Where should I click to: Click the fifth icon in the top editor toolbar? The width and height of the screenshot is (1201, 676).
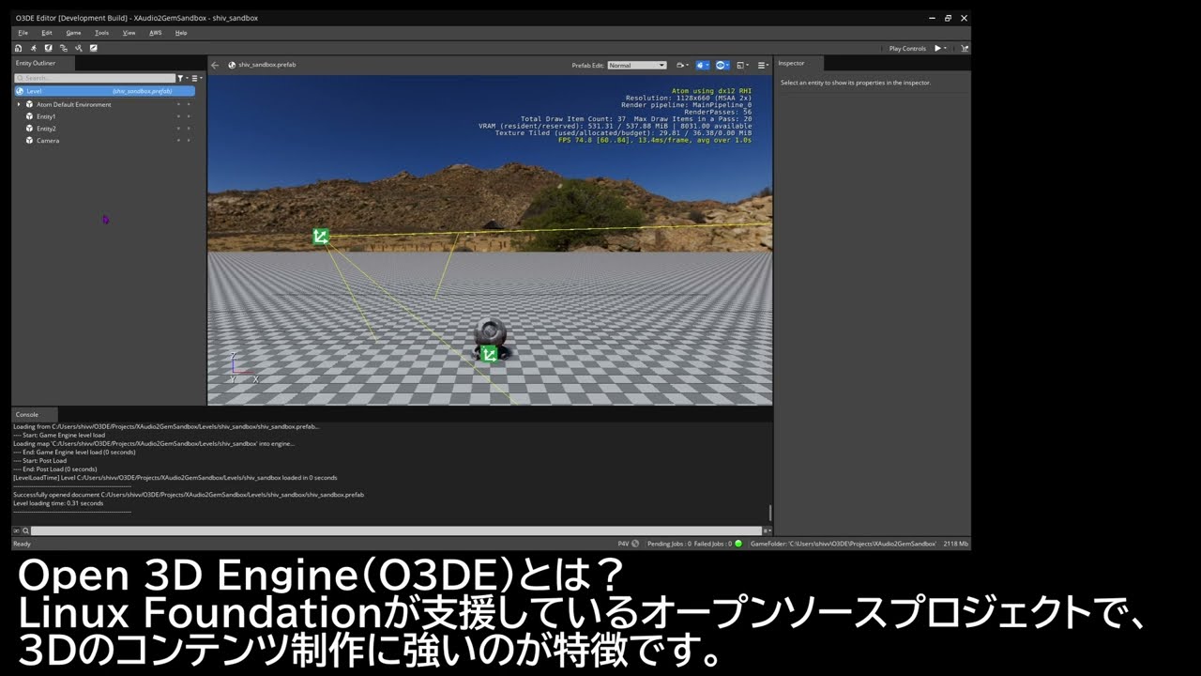[79, 48]
